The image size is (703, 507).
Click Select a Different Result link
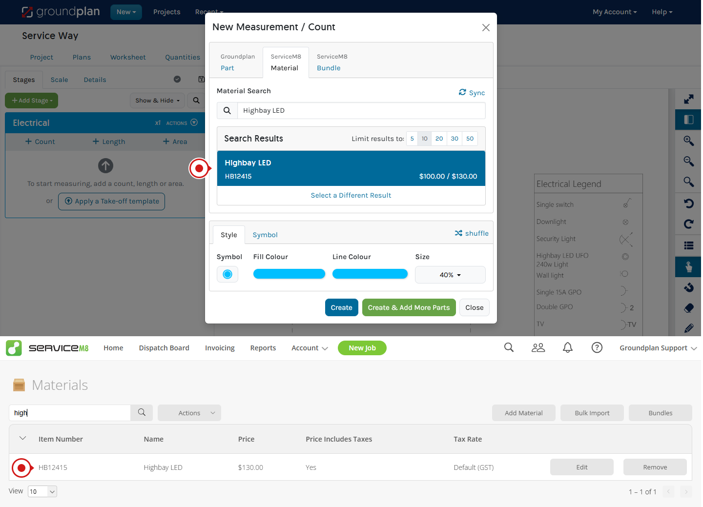(x=351, y=195)
